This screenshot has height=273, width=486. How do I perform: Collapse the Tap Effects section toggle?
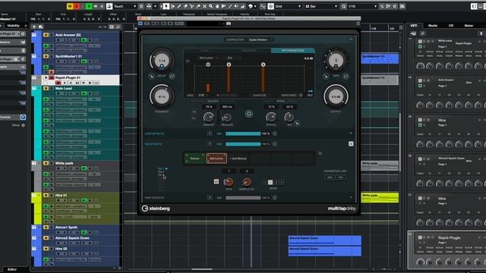pos(351,143)
